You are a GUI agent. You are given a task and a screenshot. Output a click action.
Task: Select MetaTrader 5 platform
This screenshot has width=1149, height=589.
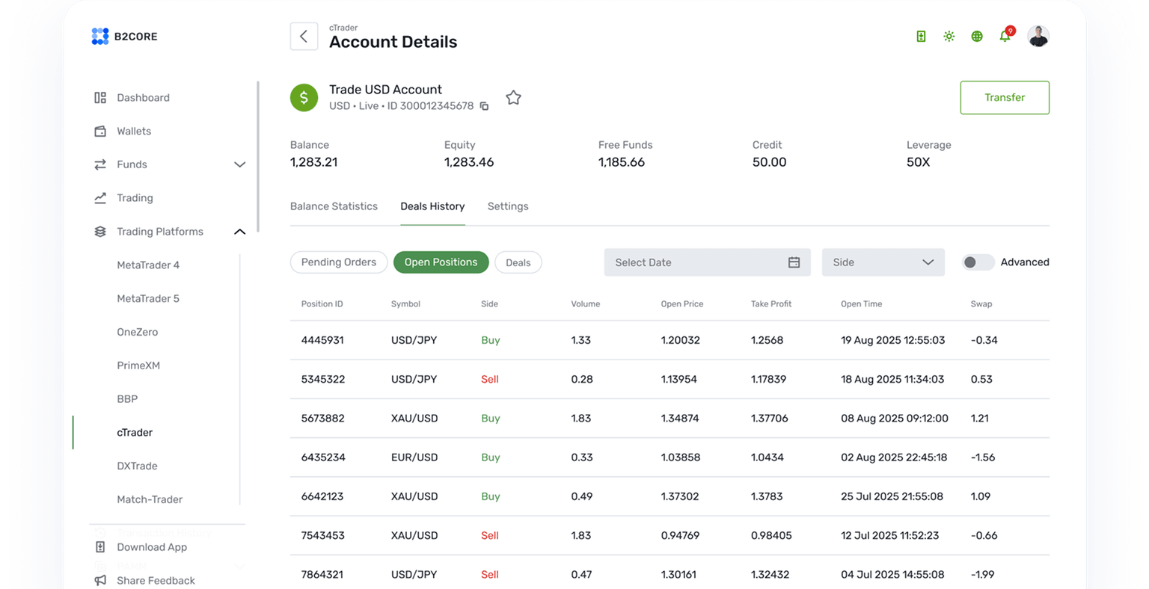148,298
